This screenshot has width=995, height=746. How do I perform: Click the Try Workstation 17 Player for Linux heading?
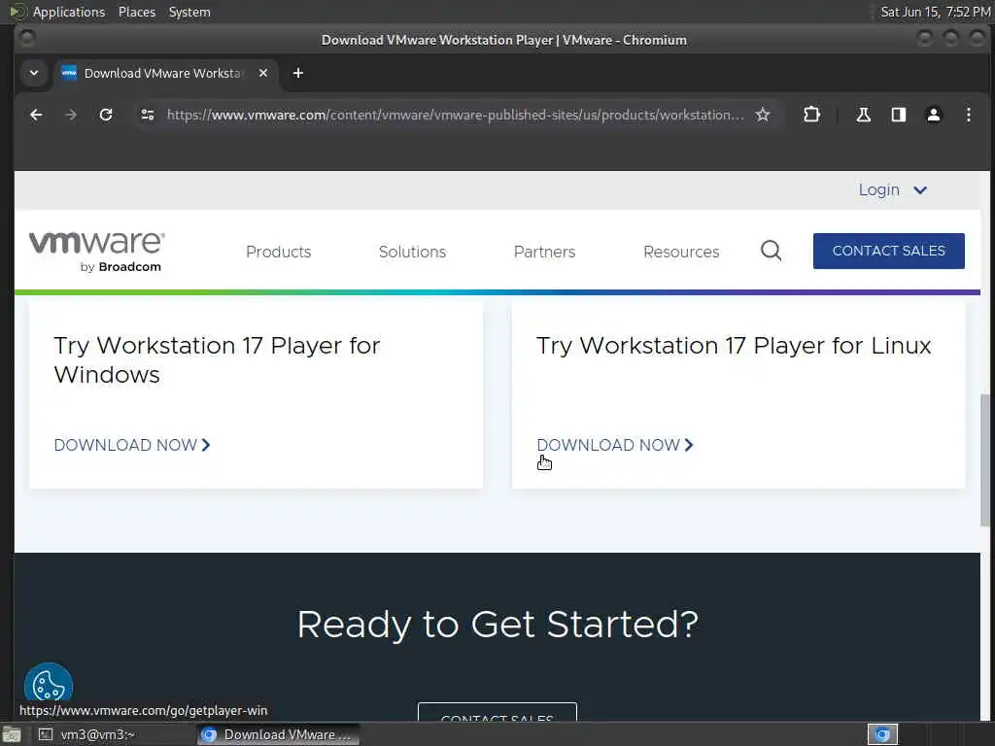pos(734,346)
